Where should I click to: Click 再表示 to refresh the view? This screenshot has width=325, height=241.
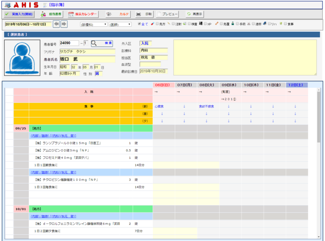pyautogui.click(x=194, y=14)
